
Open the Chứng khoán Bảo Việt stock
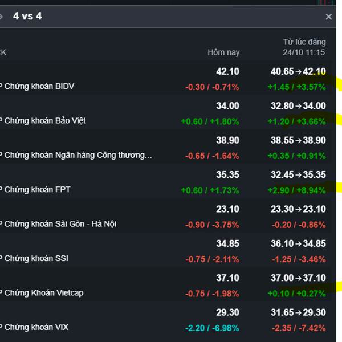pyautogui.click(x=44, y=121)
